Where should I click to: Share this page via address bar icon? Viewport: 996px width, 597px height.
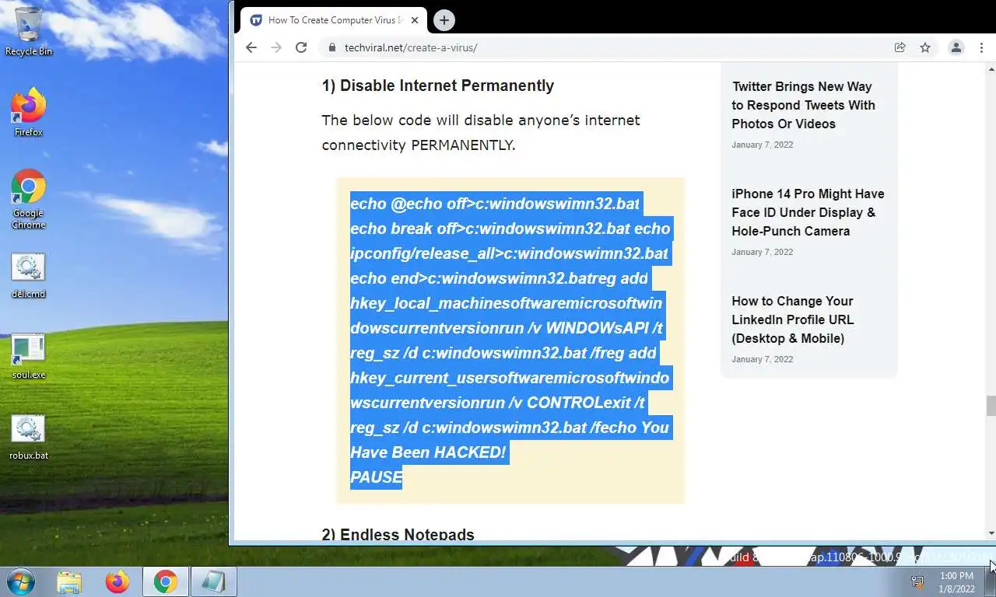900,47
